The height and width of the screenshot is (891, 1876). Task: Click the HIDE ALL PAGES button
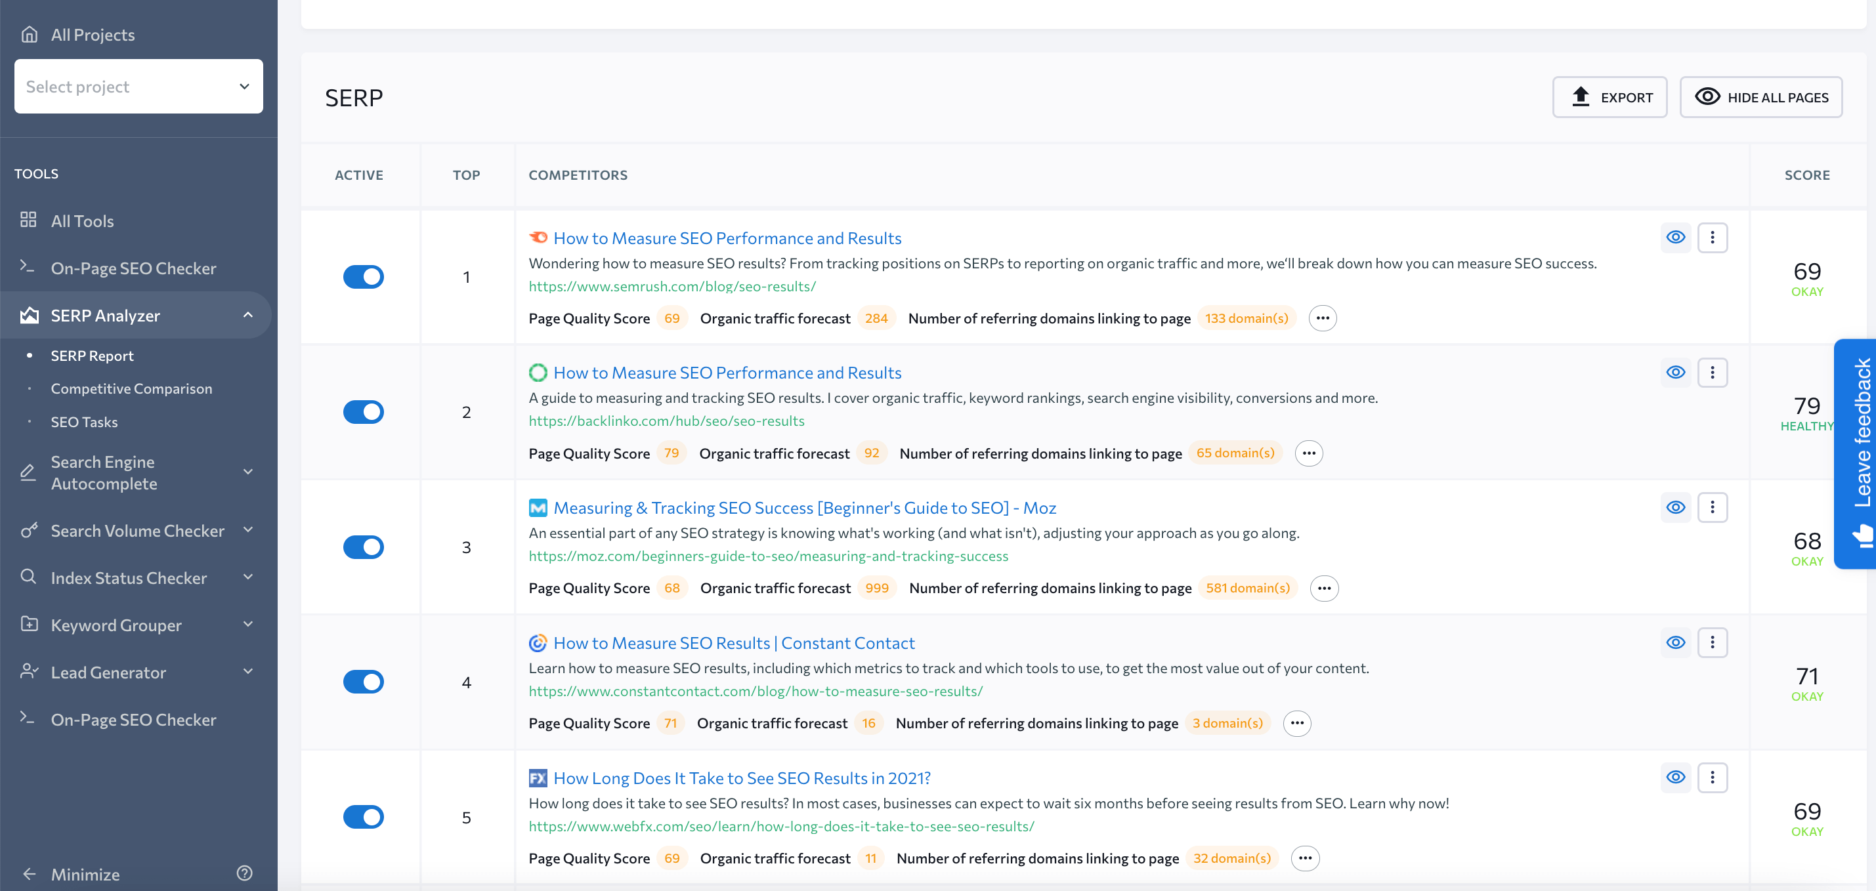(x=1761, y=97)
